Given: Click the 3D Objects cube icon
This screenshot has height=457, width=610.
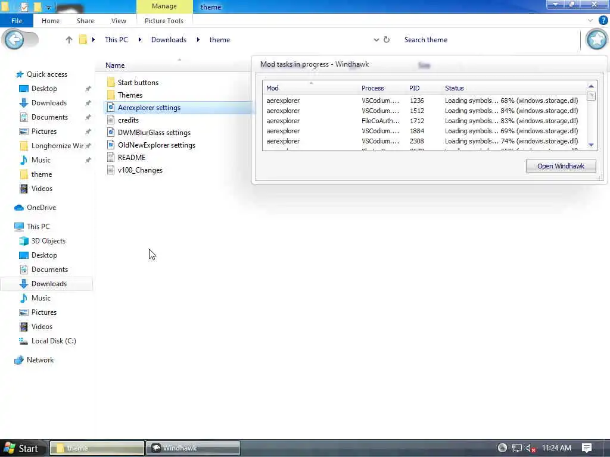Looking at the screenshot, I should (x=24, y=241).
